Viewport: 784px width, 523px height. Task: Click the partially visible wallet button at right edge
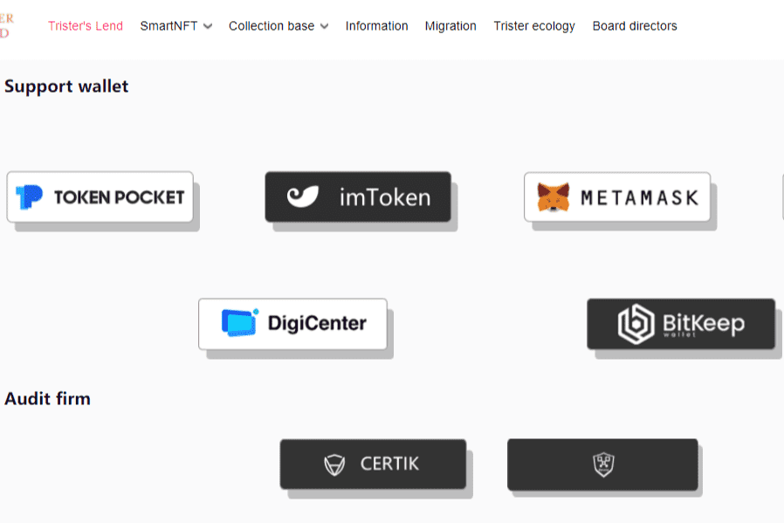781,197
